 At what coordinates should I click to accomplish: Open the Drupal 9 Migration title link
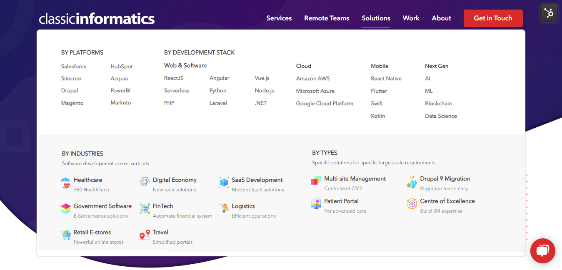(x=445, y=179)
